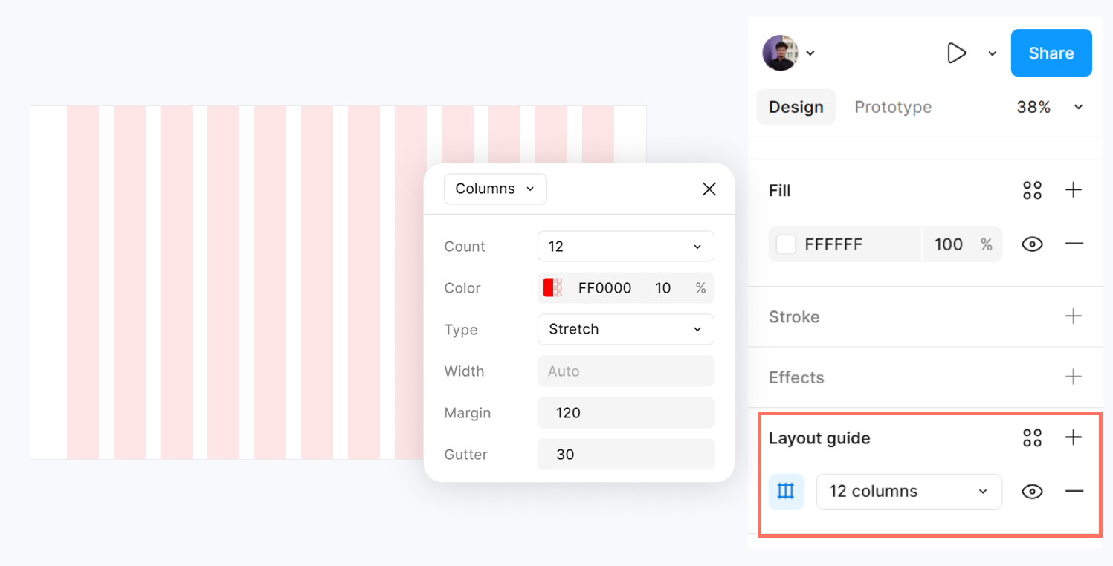Open the 12 columns dropdown
1113x566 pixels.
(909, 491)
